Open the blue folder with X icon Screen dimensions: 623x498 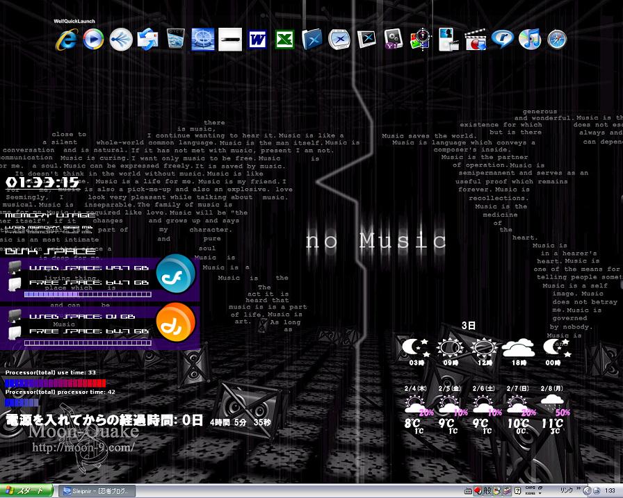(x=311, y=40)
